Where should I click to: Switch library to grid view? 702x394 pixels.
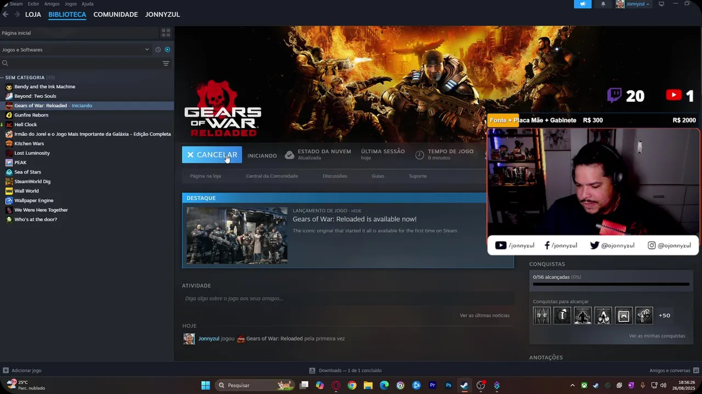click(166, 33)
